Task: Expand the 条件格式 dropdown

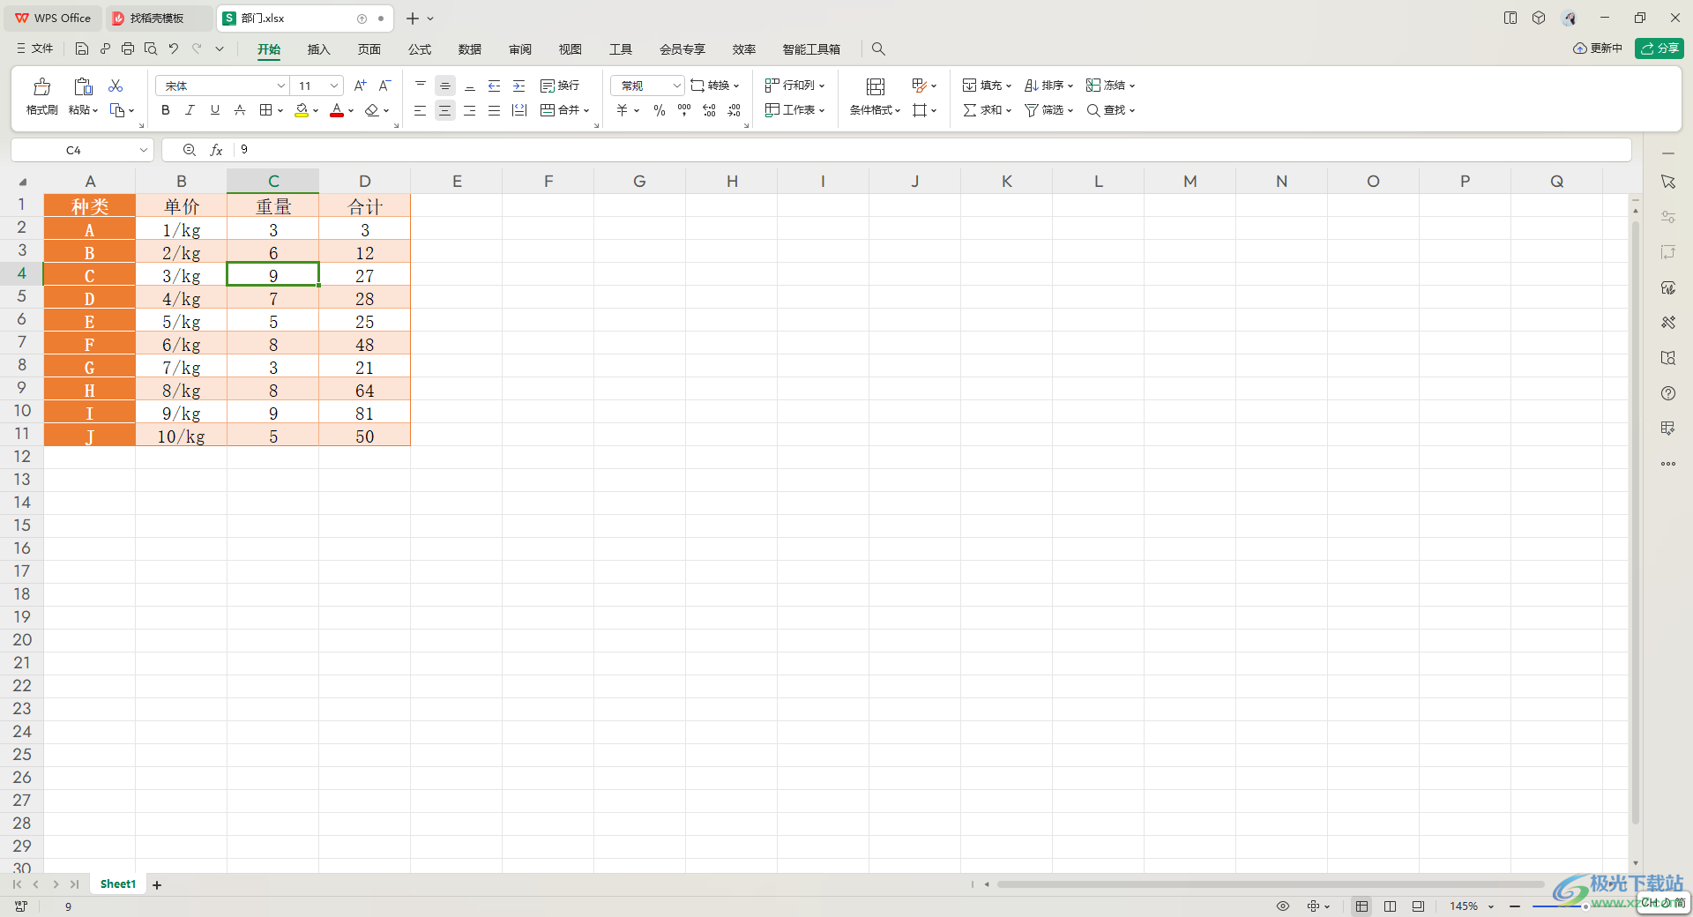Action: tap(898, 111)
